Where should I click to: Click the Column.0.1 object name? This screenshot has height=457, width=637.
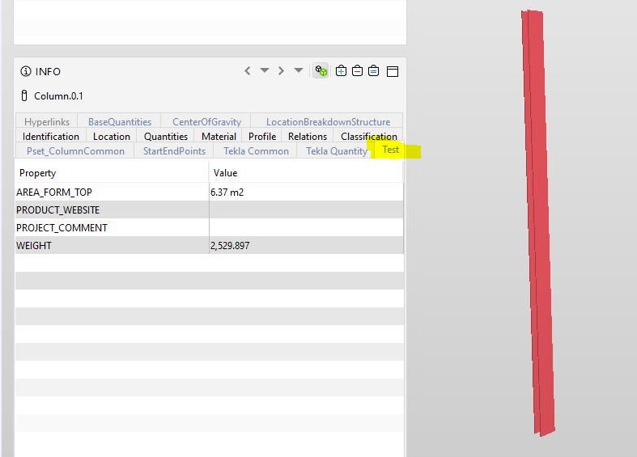pyautogui.click(x=58, y=96)
